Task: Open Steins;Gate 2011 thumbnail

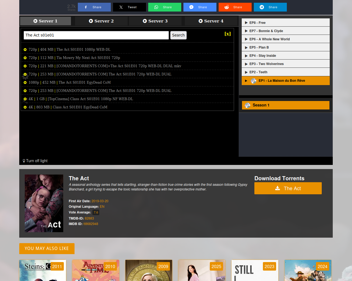Action: pyautogui.click(x=43, y=270)
